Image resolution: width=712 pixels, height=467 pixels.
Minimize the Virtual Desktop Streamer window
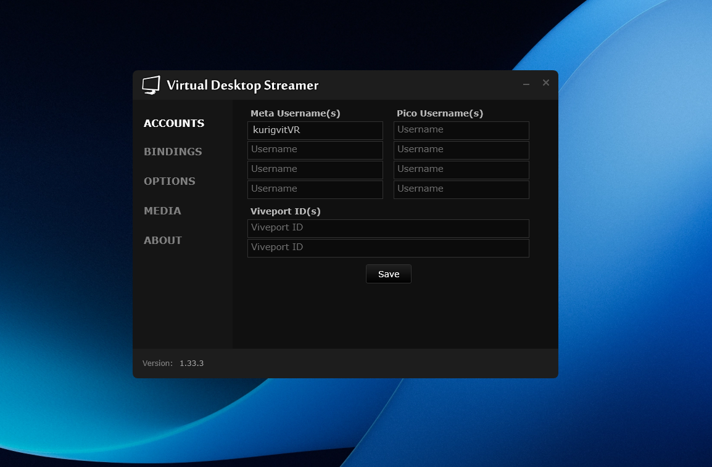point(526,84)
